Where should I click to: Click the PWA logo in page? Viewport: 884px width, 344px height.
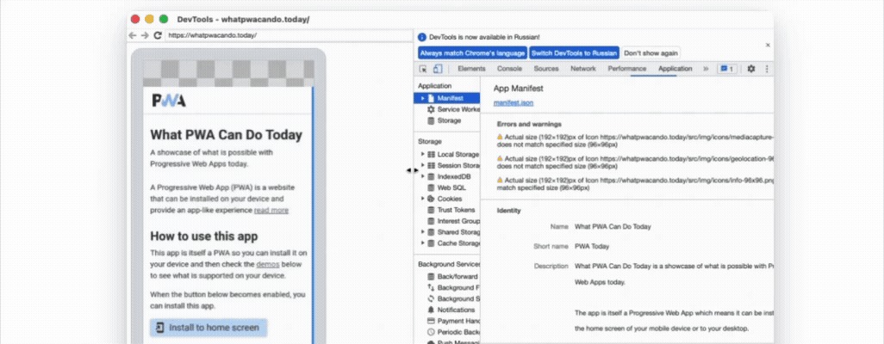pyautogui.click(x=169, y=101)
